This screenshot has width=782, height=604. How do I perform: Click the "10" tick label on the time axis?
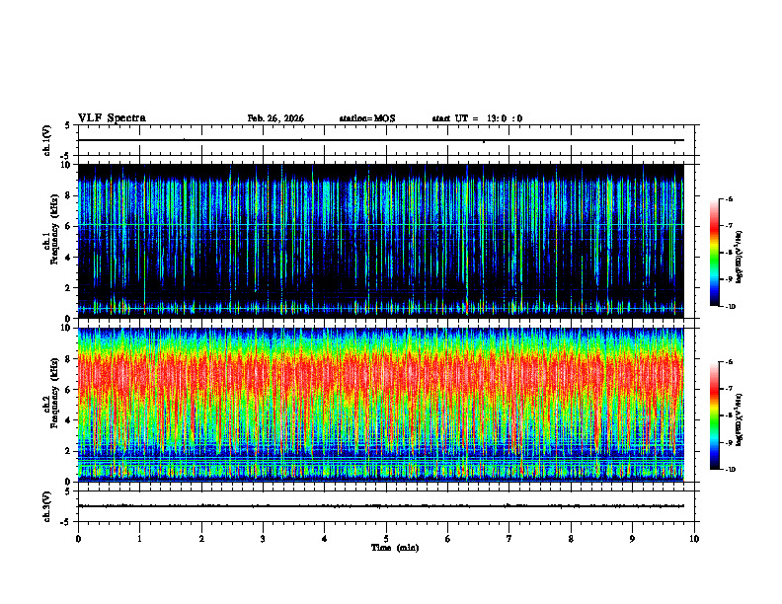[694, 539]
